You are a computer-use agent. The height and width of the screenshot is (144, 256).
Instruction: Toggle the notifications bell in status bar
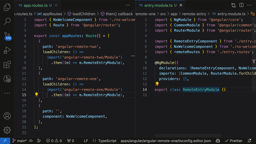[250, 141]
